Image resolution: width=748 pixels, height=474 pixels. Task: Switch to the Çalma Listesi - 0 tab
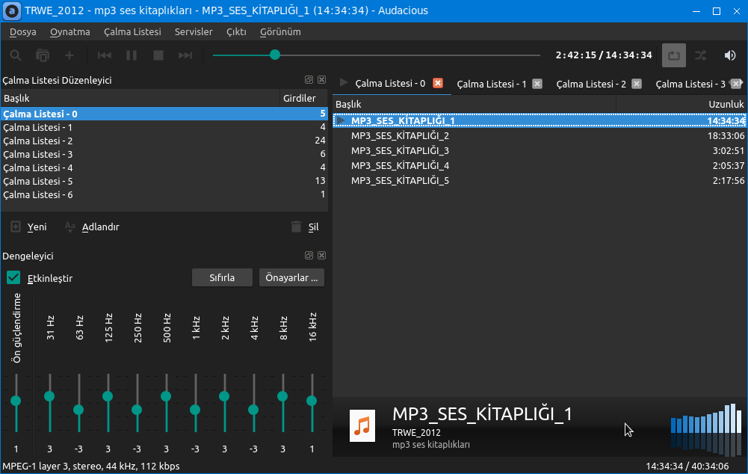390,84
